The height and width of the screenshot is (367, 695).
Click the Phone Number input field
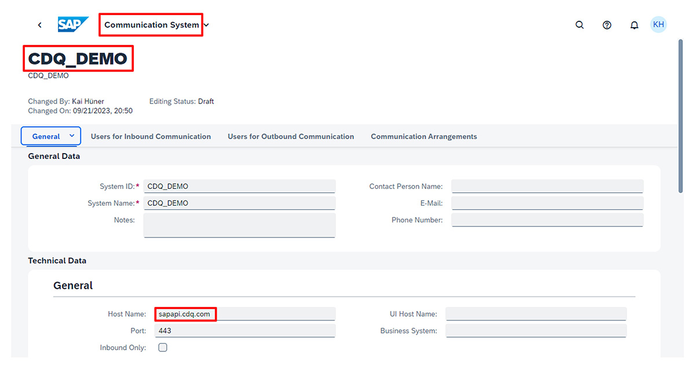(547, 220)
